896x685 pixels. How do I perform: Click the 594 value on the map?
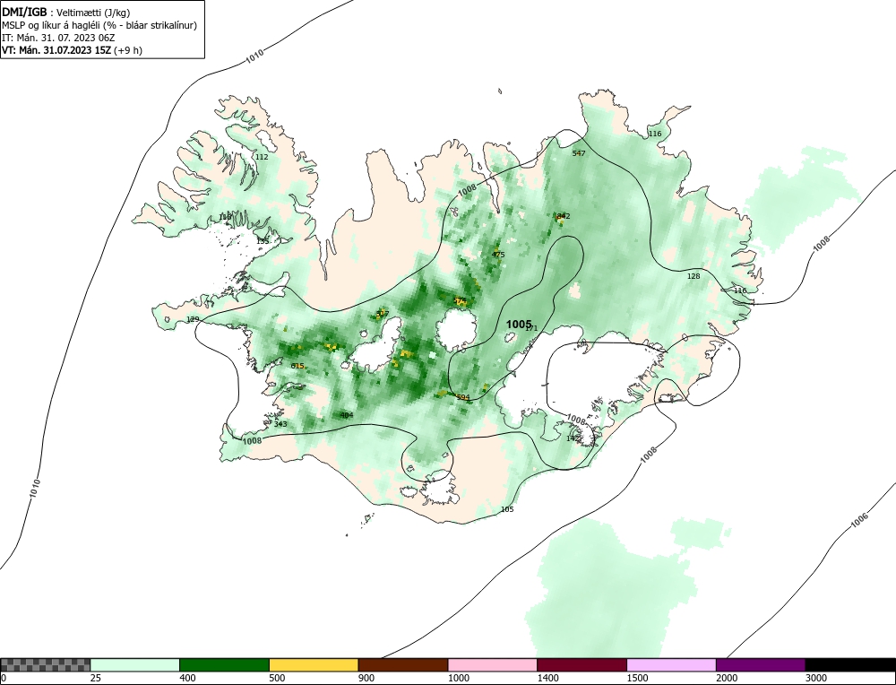coord(463,397)
